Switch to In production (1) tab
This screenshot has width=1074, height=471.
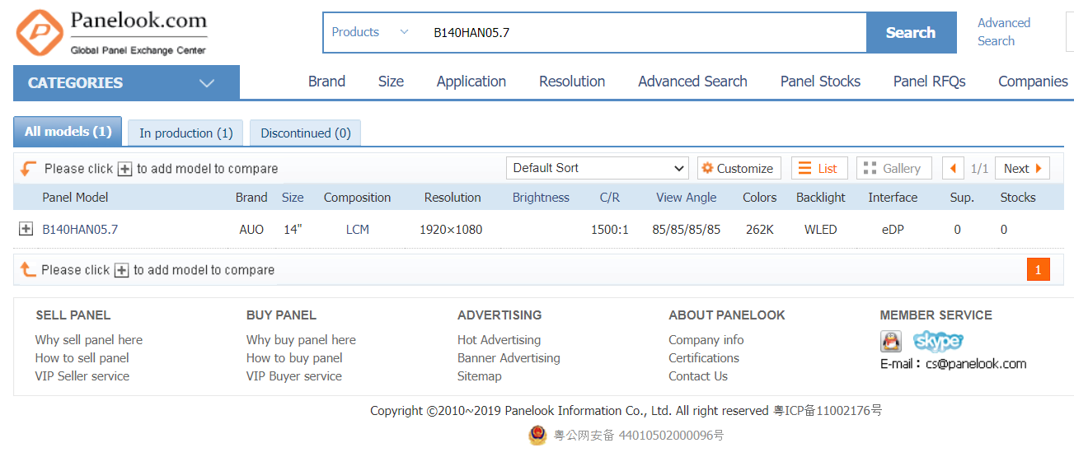tap(186, 133)
